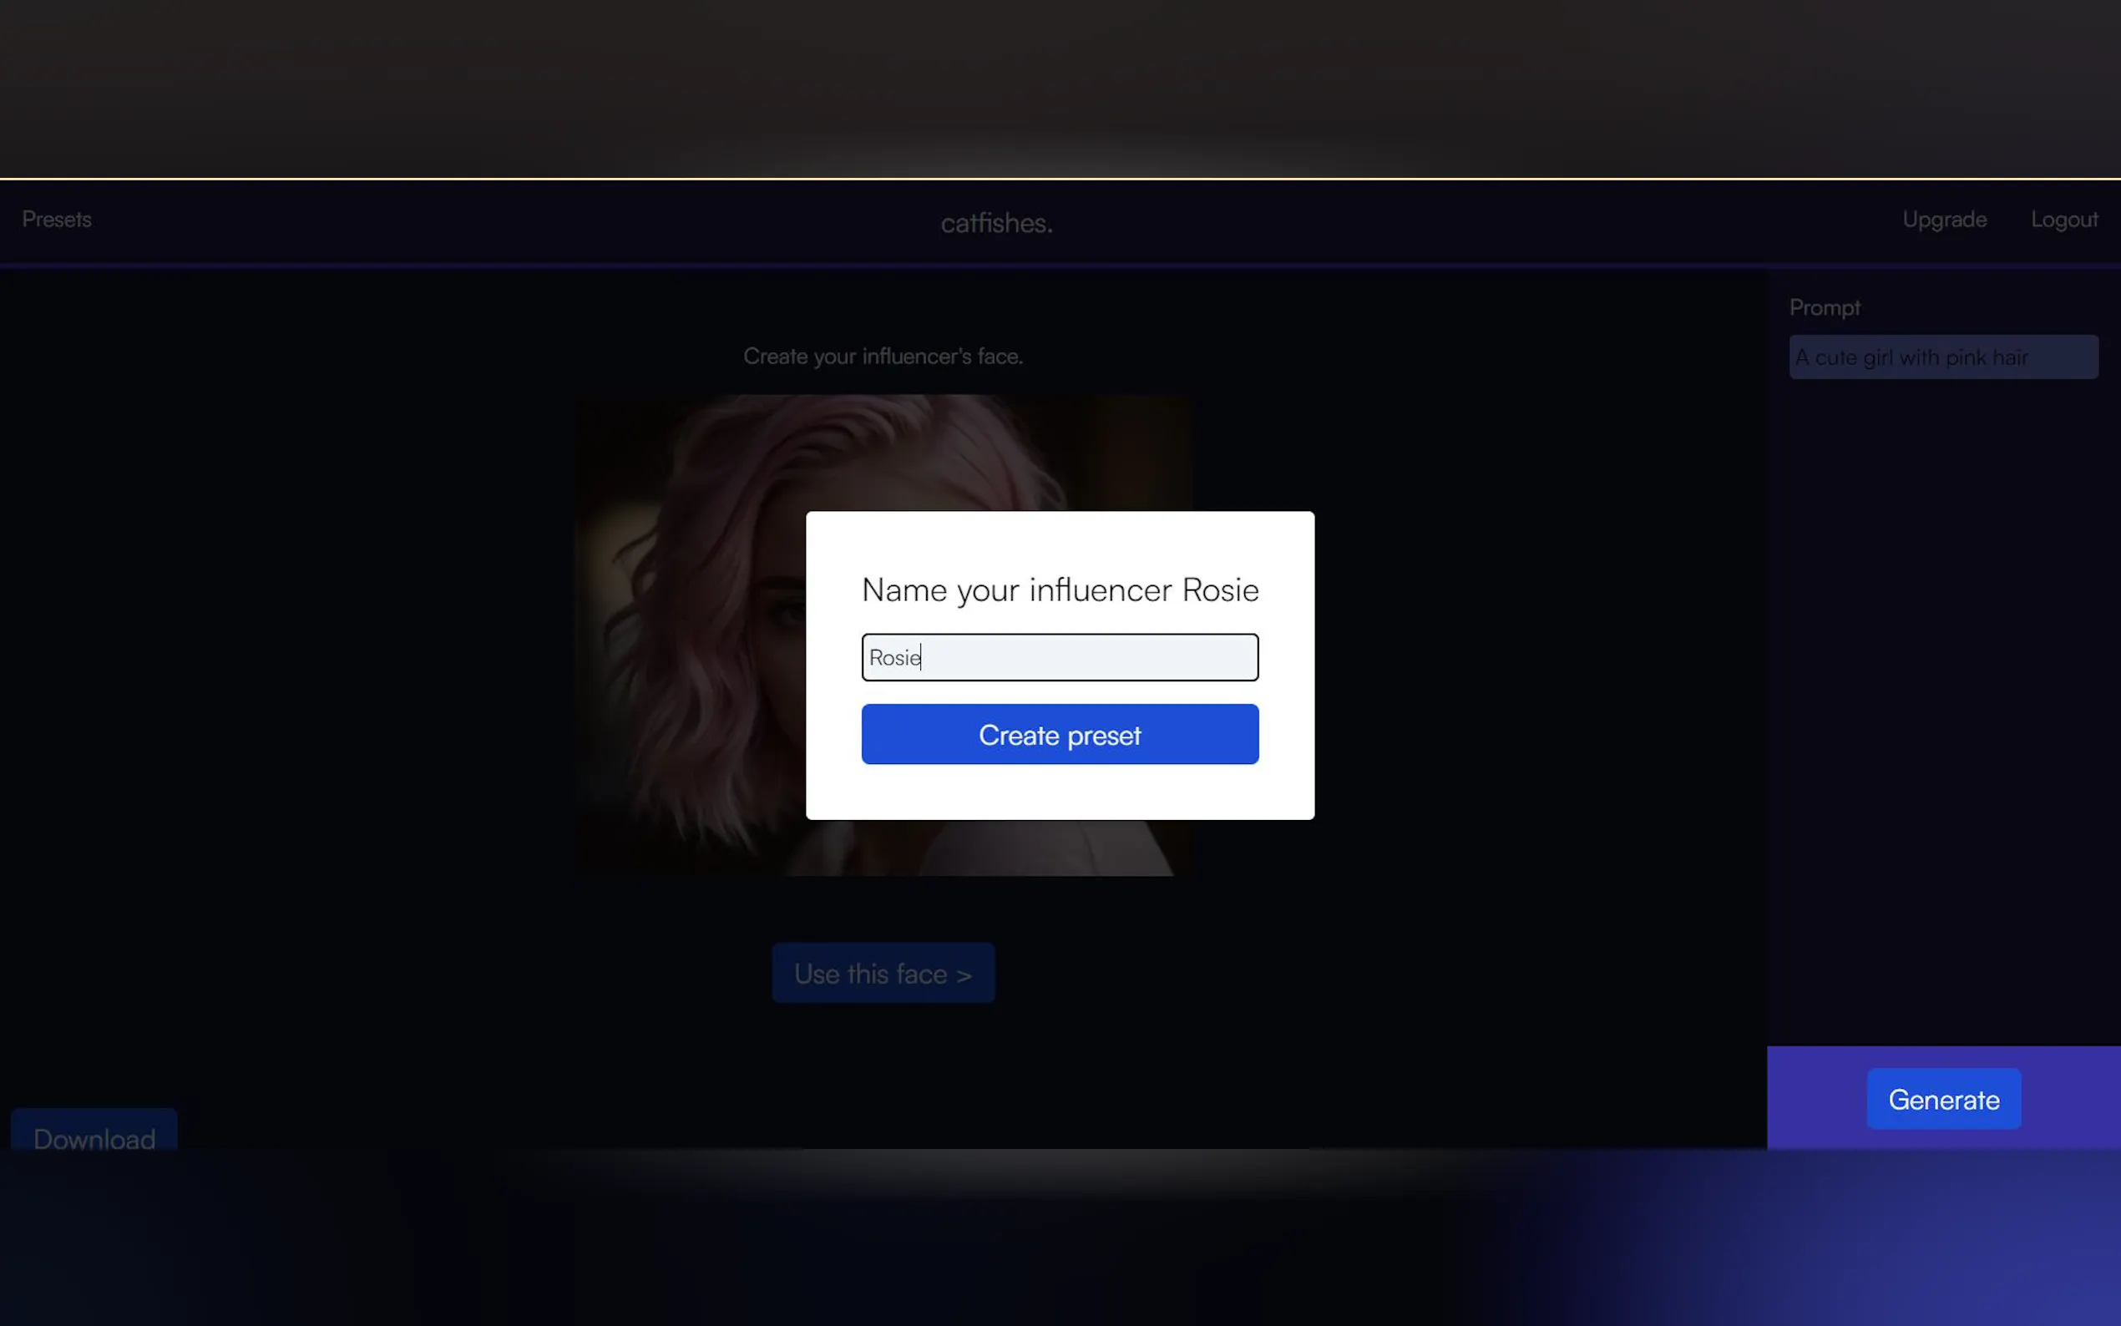Click the Prompt label in sidebar

[x=1824, y=308]
